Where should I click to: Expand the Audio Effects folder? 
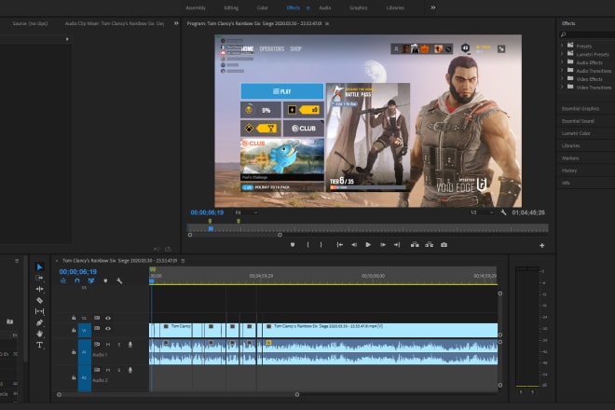point(562,62)
